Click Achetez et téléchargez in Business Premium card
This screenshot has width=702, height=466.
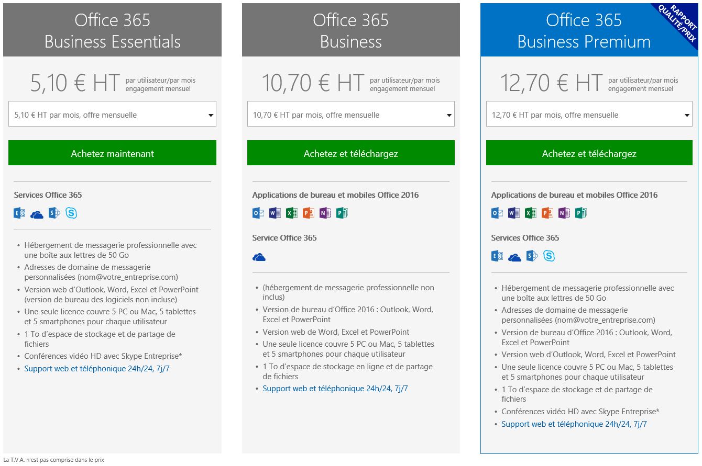coord(589,153)
